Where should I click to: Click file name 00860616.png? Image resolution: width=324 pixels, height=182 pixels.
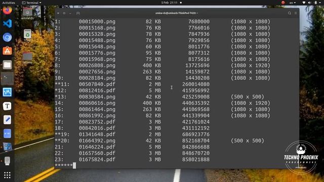point(97,103)
